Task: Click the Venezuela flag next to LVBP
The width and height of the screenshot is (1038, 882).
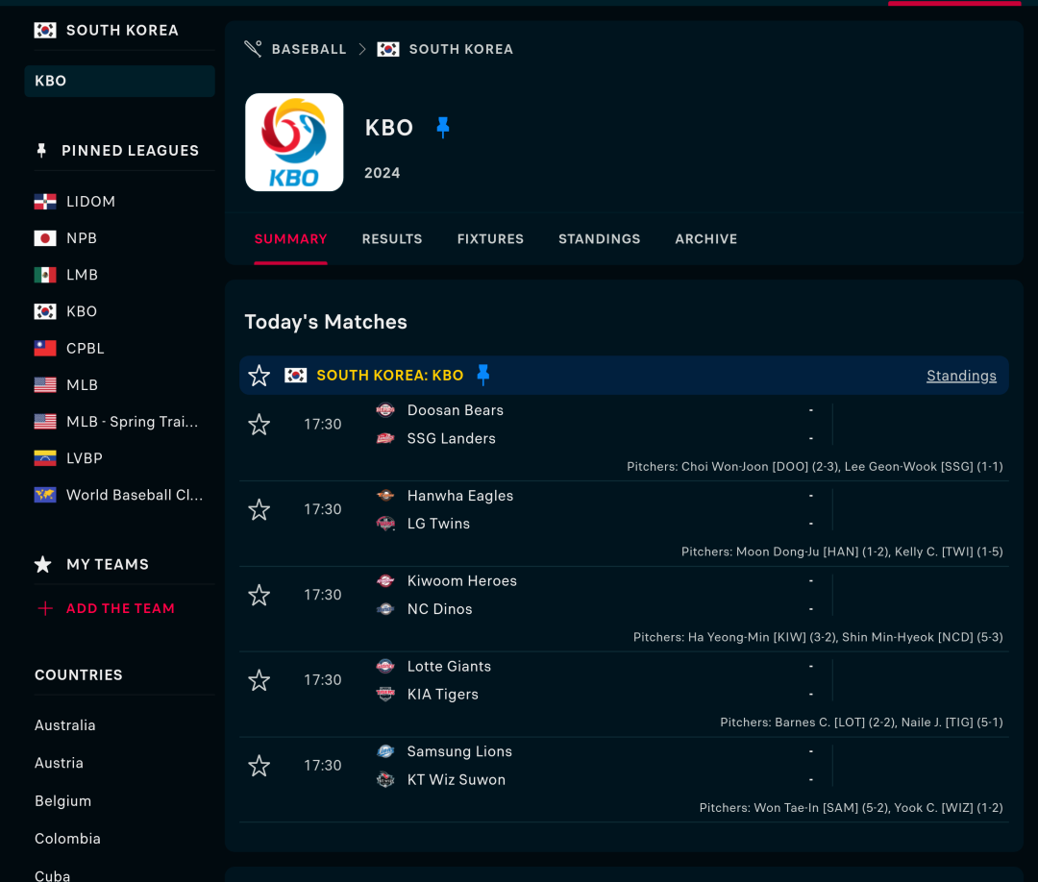Action: (x=45, y=458)
